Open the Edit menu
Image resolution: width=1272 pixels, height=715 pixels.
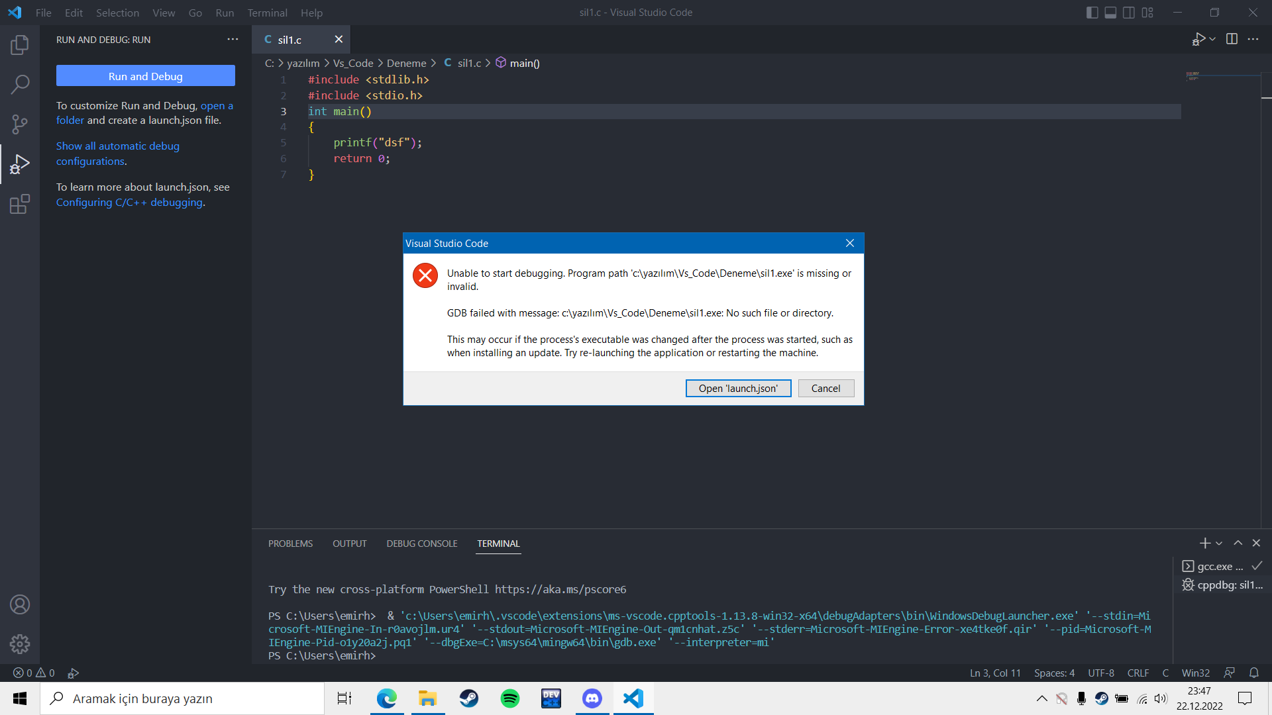(x=74, y=13)
